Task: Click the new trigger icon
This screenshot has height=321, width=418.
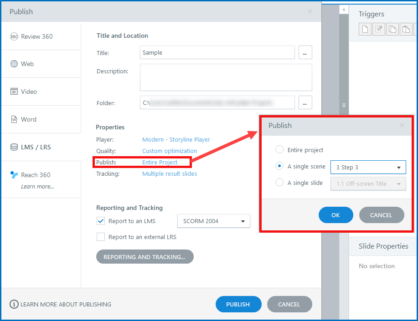Action: [x=365, y=29]
